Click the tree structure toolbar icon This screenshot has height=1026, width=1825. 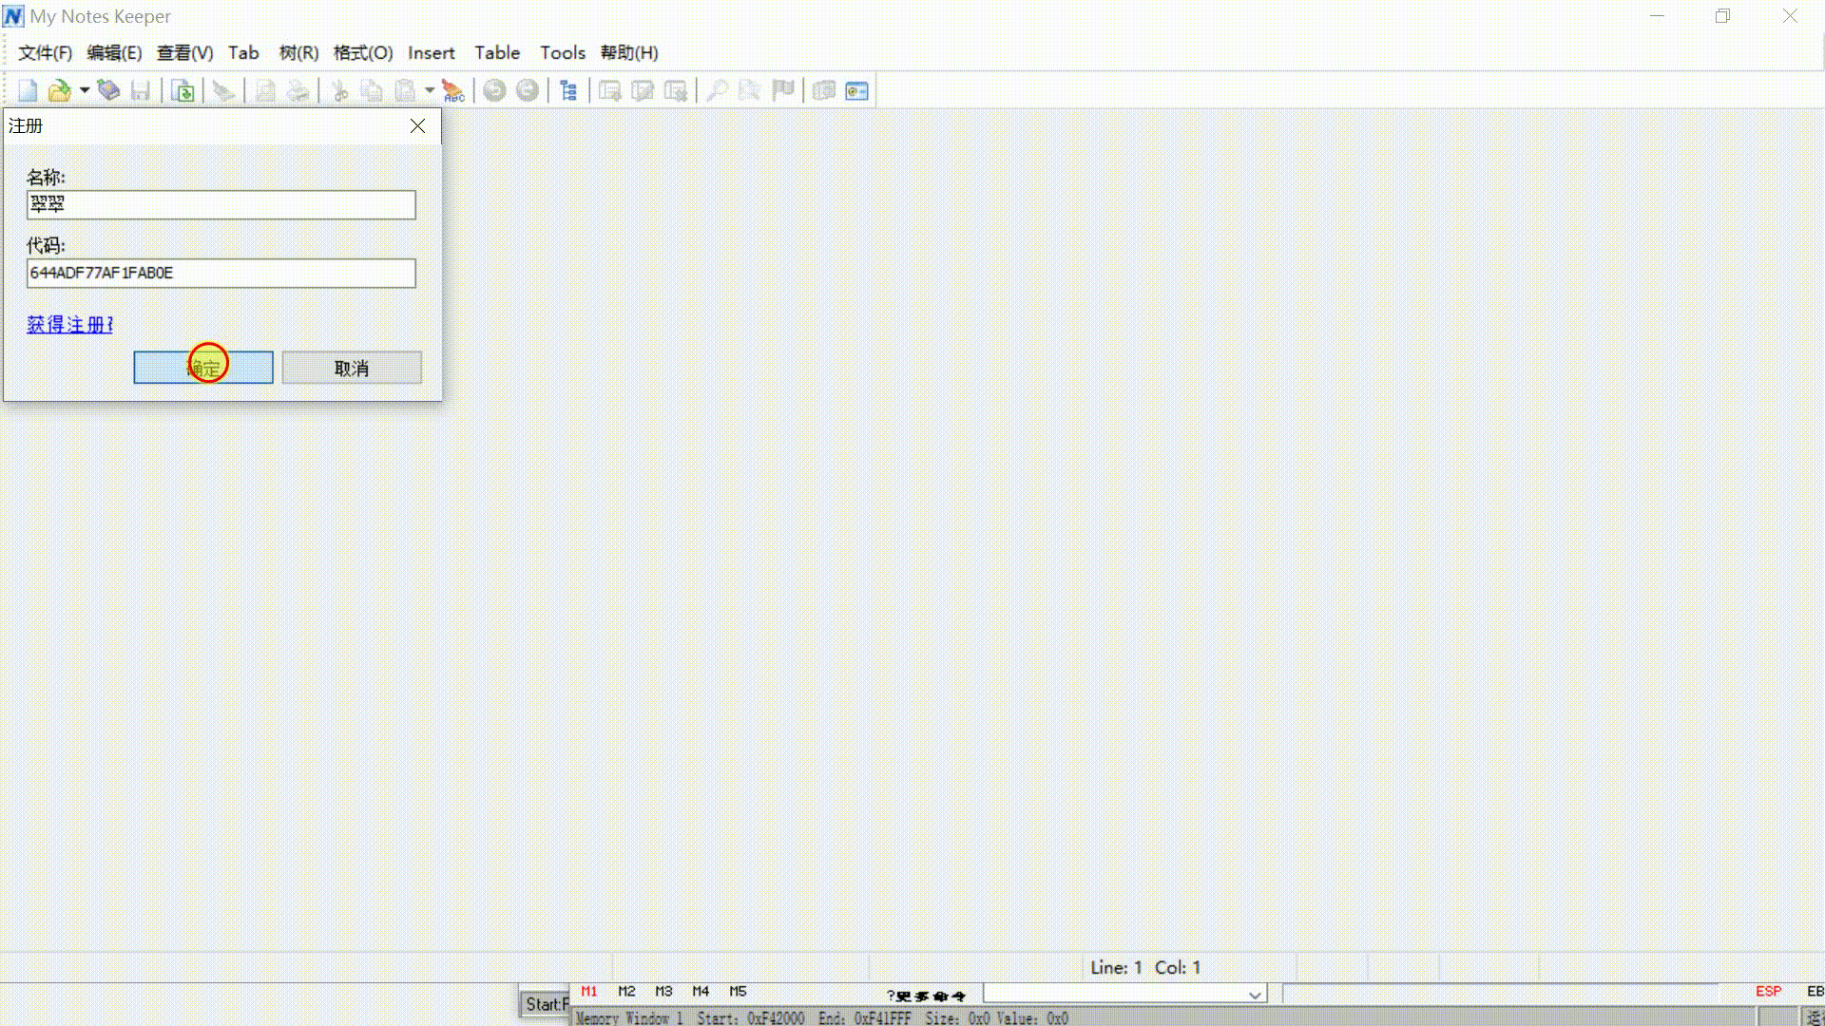[568, 91]
